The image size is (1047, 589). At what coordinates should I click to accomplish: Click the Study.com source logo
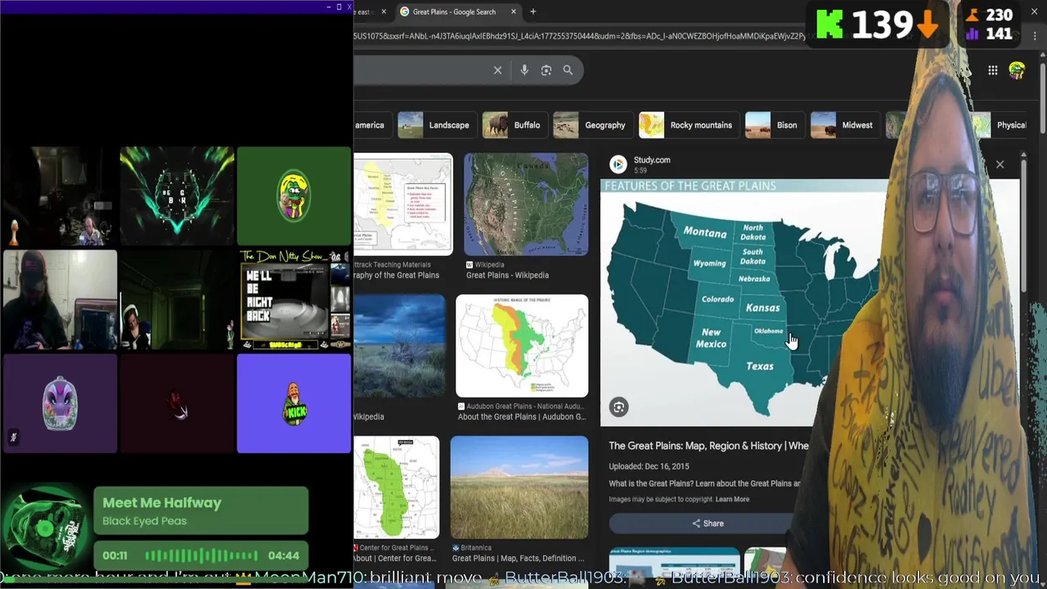[618, 164]
